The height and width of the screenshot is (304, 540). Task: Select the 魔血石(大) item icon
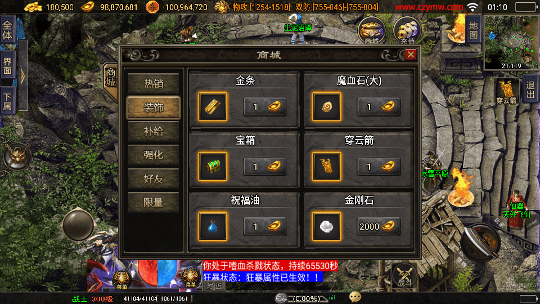(x=326, y=107)
